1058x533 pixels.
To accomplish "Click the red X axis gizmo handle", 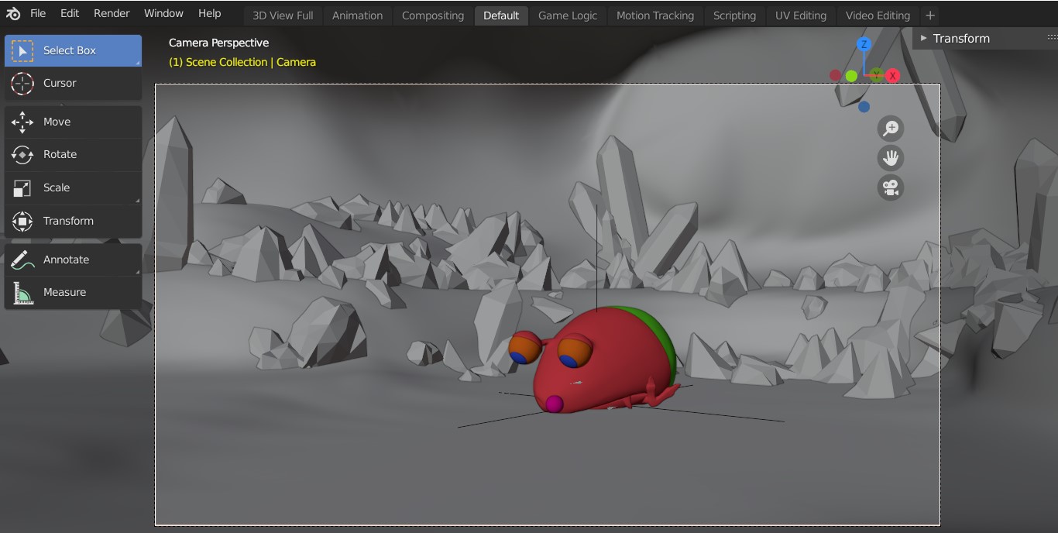I will pyautogui.click(x=893, y=75).
